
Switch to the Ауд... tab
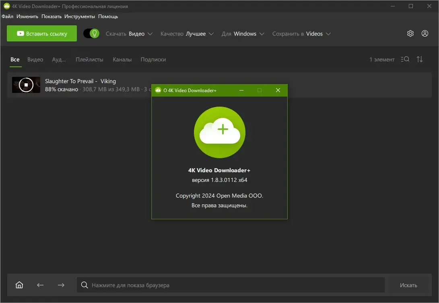click(x=59, y=60)
